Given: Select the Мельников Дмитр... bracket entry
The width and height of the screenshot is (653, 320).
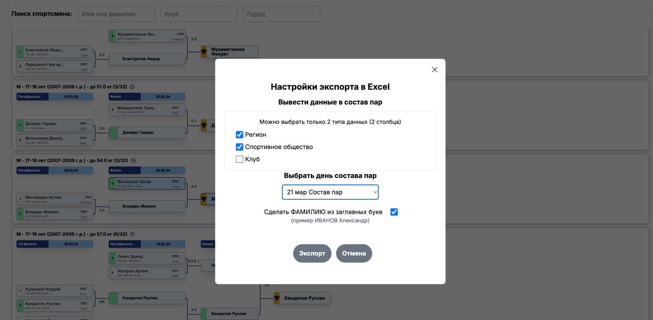Looking at the screenshot, I should [55, 139].
